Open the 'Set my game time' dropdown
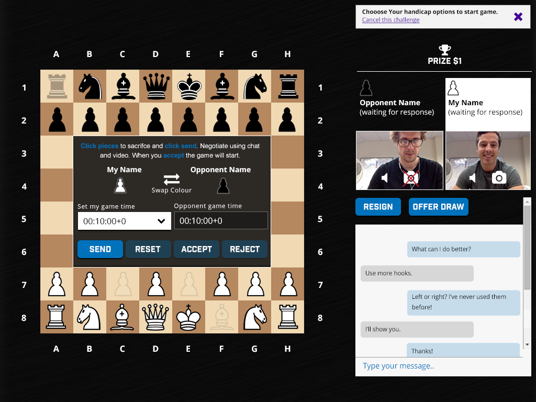 (125, 221)
